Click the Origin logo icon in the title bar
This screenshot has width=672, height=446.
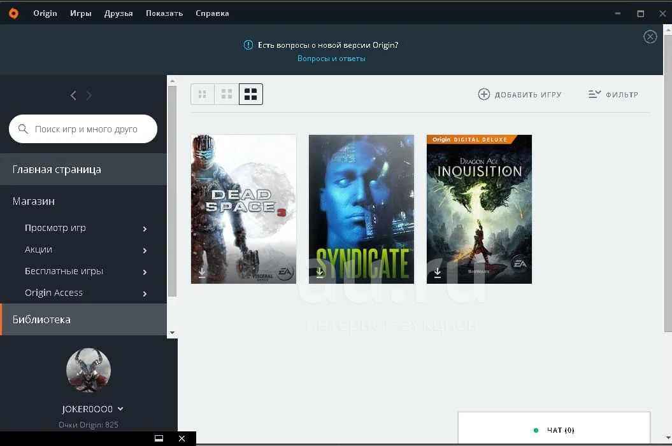[14, 14]
